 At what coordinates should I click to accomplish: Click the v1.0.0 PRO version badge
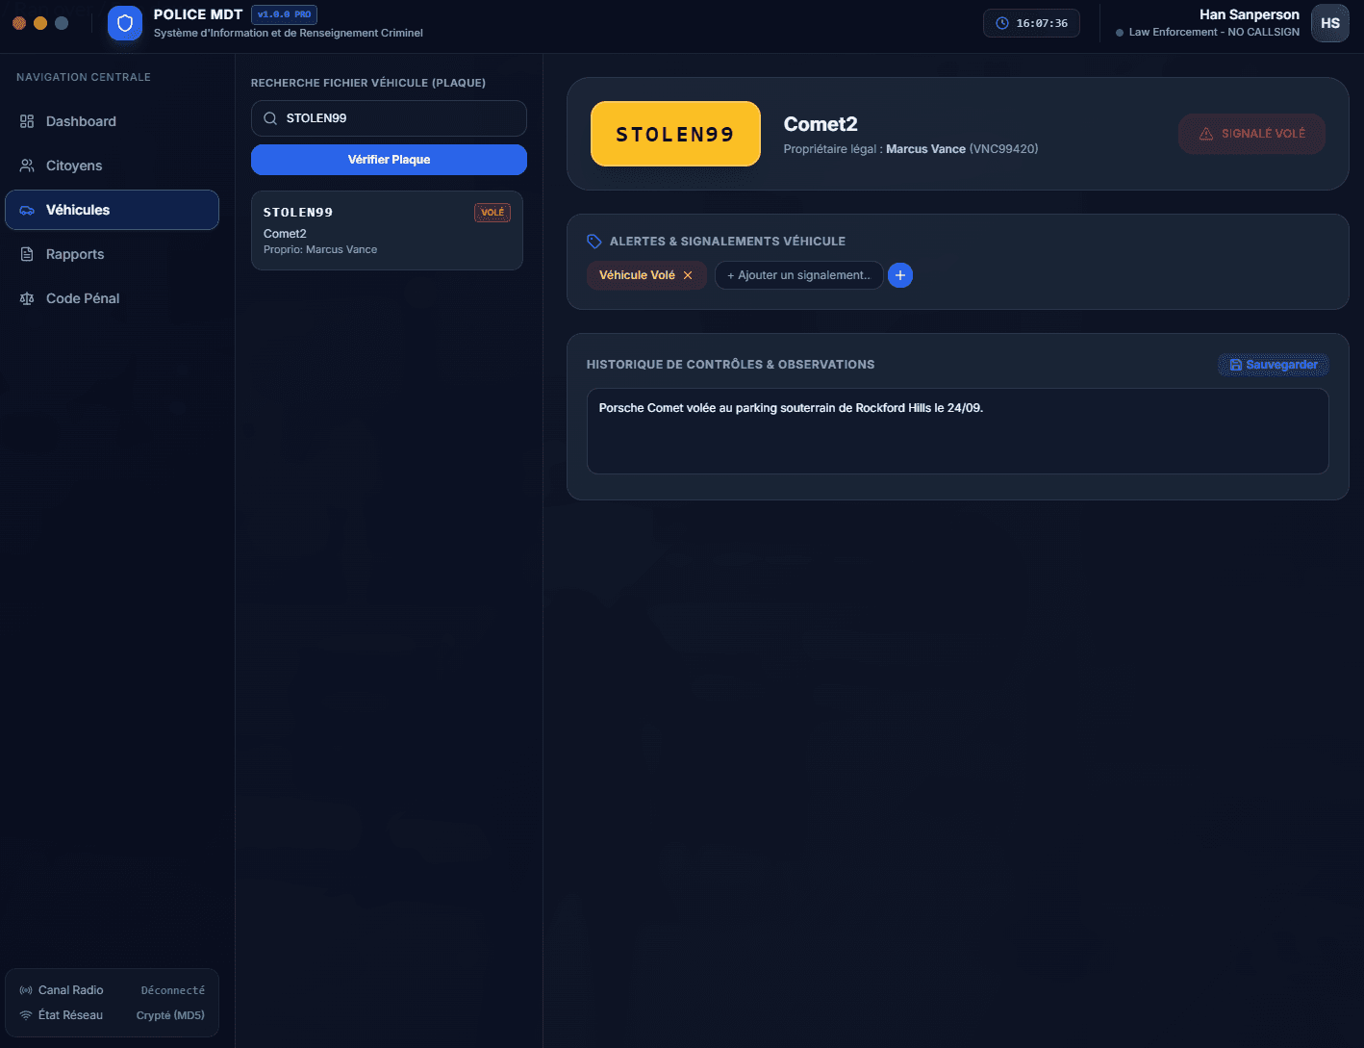(284, 14)
